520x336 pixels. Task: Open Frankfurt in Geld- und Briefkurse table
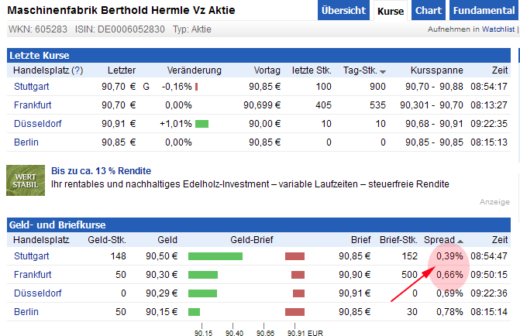(33, 275)
